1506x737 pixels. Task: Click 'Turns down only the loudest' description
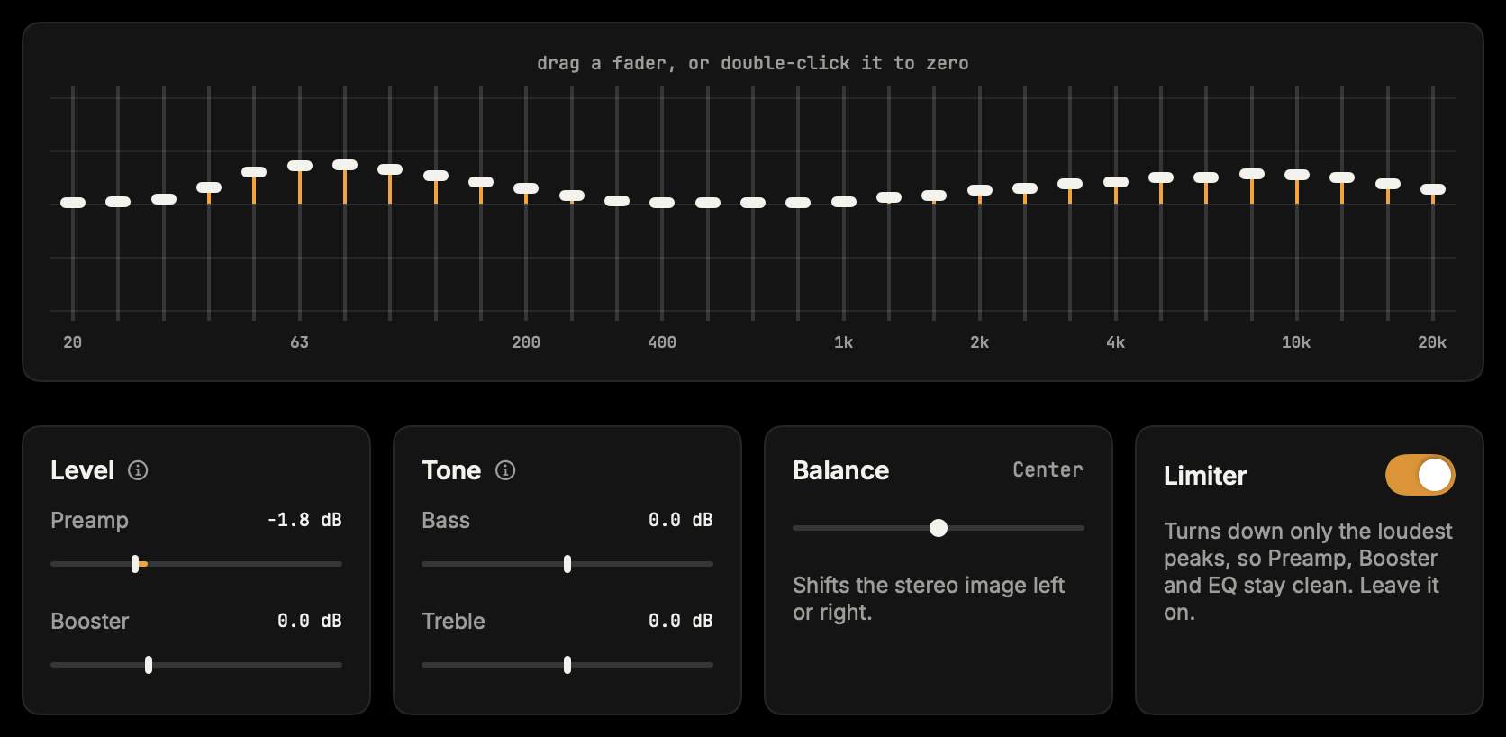tap(1308, 571)
